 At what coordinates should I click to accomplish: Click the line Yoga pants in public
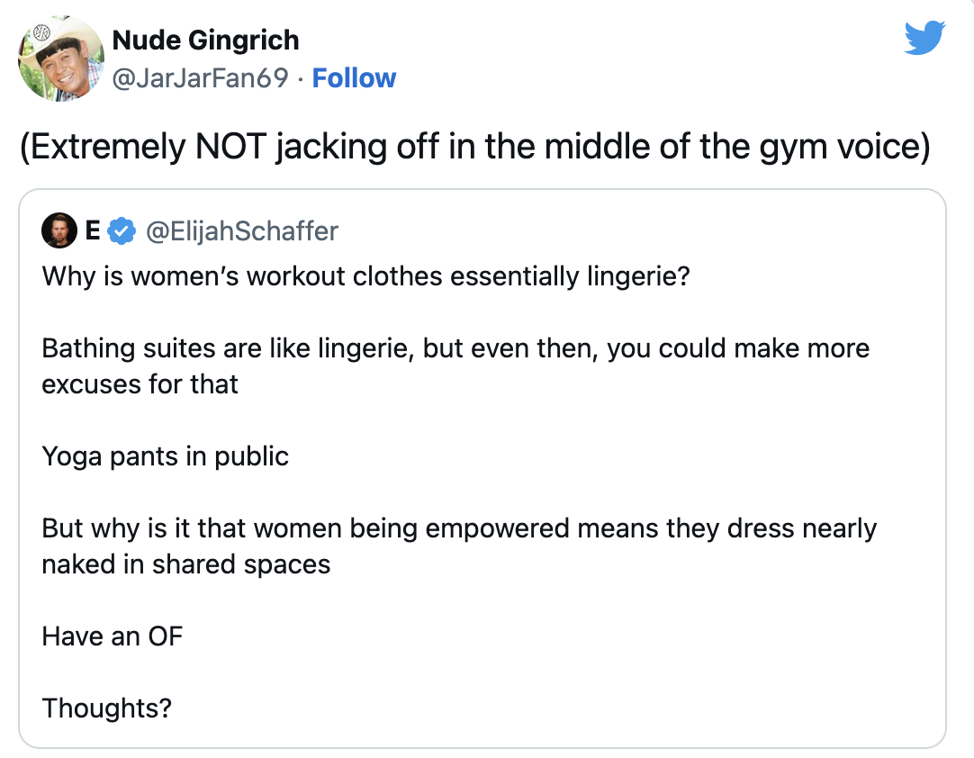pyautogui.click(x=166, y=456)
